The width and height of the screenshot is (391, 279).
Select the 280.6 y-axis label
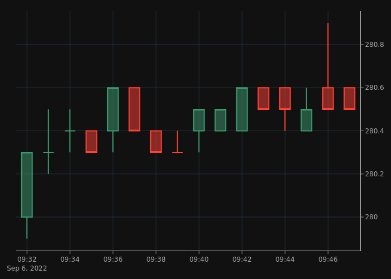pyautogui.click(x=374, y=88)
